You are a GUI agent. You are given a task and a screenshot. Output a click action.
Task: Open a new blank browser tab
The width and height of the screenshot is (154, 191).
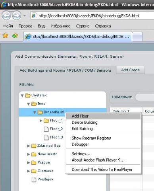(137, 37)
